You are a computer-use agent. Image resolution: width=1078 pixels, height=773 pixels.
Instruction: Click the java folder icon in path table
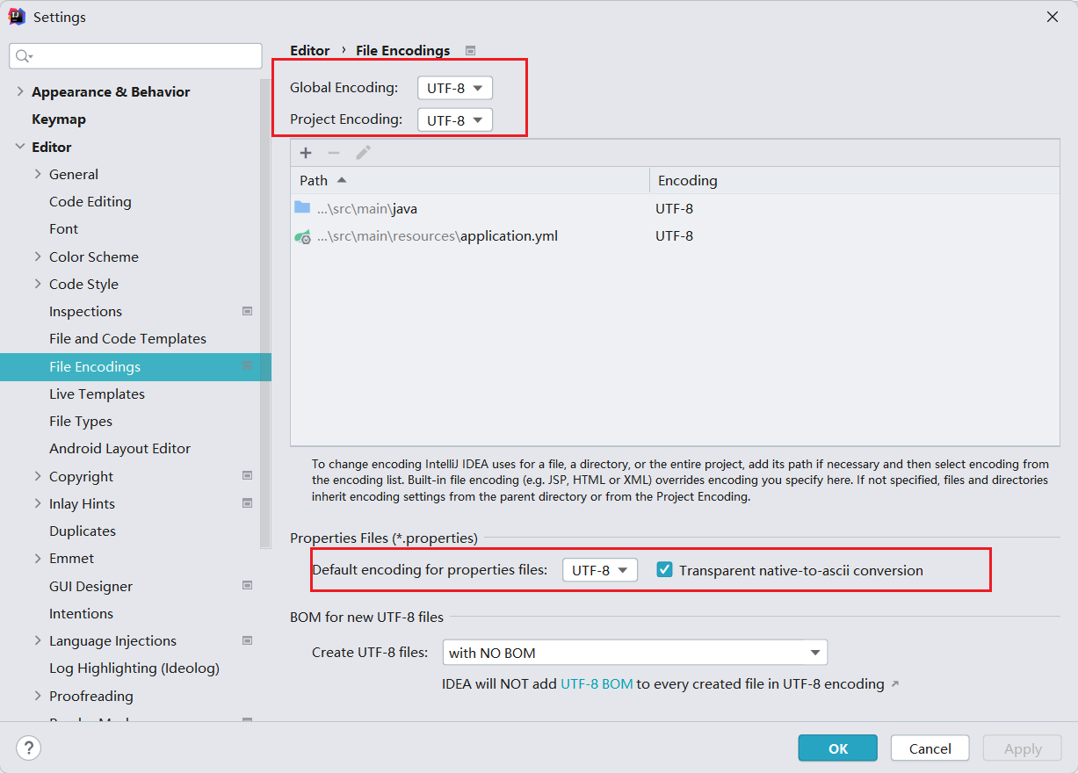302,207
